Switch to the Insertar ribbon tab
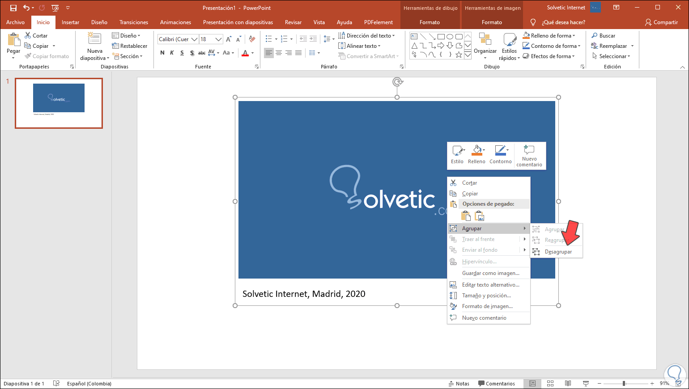Screen dimensions: 689x389 [70, 22]
